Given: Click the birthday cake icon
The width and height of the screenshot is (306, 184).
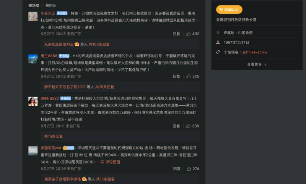Looking at the screenshot, I should (218, 42).
